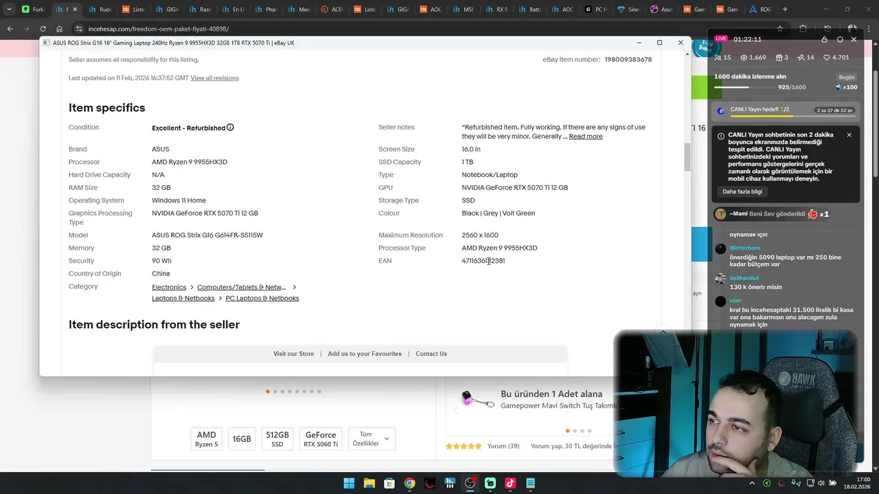Switch to the MSI tab
The height and width of the screenshot is (494, 879).
[462, 10]
